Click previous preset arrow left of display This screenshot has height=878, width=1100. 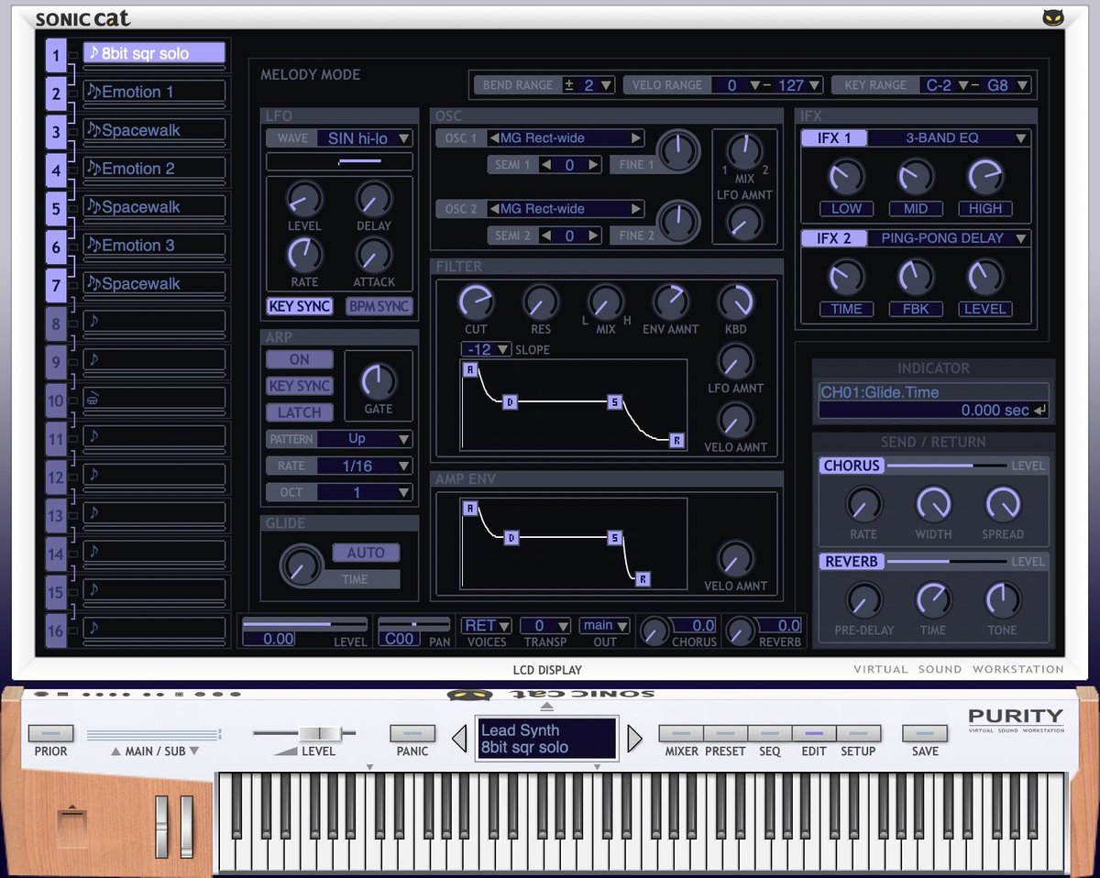tap(460, 739)
